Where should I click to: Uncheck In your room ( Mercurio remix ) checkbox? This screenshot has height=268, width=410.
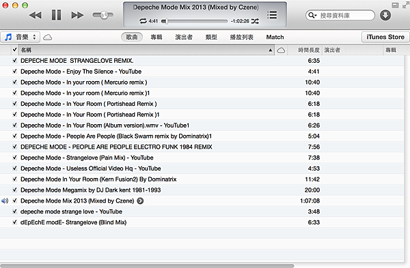click(14, 82)
